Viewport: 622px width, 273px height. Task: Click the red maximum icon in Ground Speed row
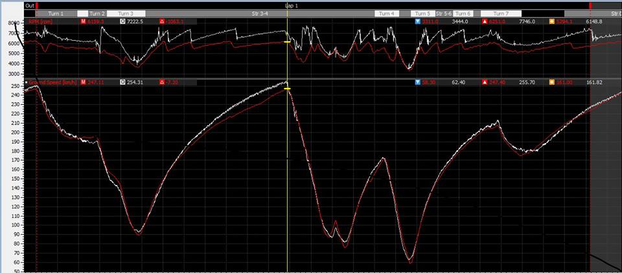[485, 83]
